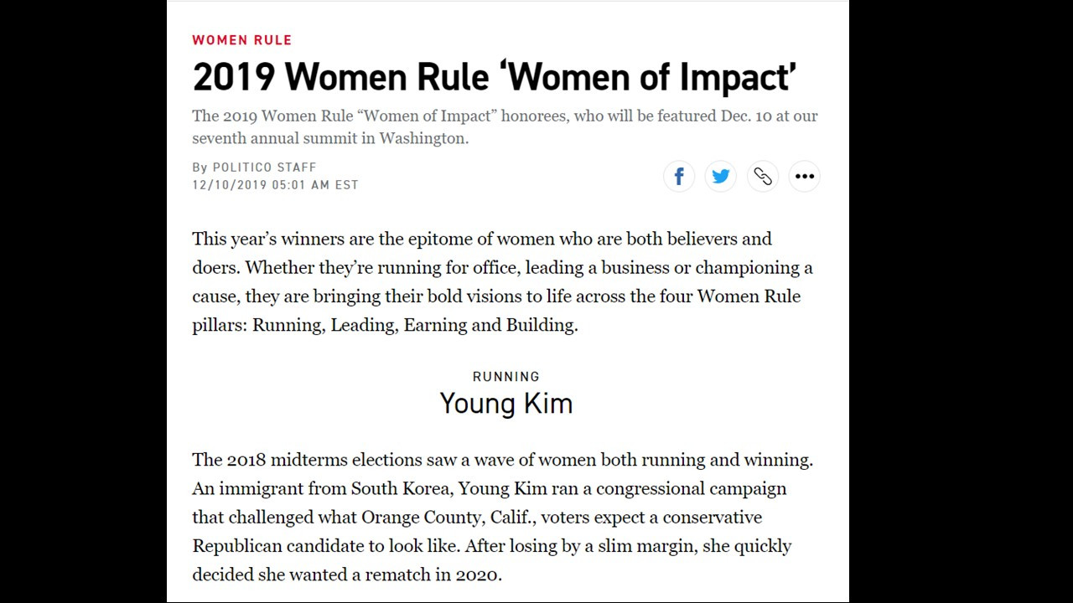The height and width of the screenshot is (603, 1073).
Task: Click the Young Kim heading
Action: pos(506,404)
